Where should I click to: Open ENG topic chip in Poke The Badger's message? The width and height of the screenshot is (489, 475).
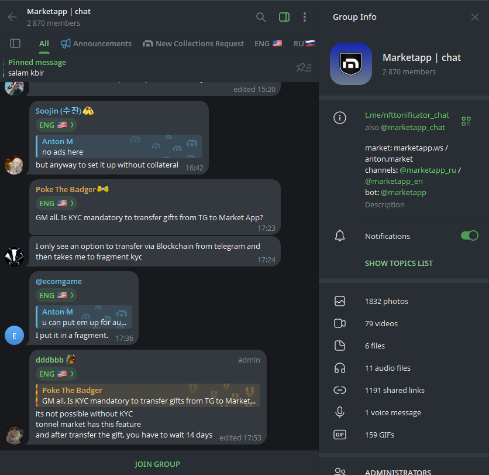tap(57, 203)
